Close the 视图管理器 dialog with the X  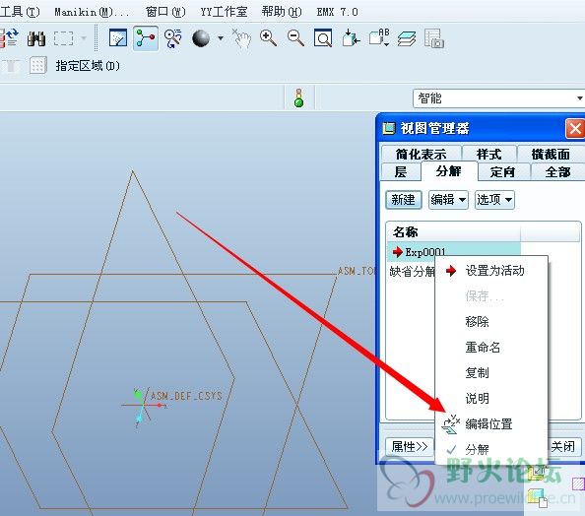pos(574,129)
